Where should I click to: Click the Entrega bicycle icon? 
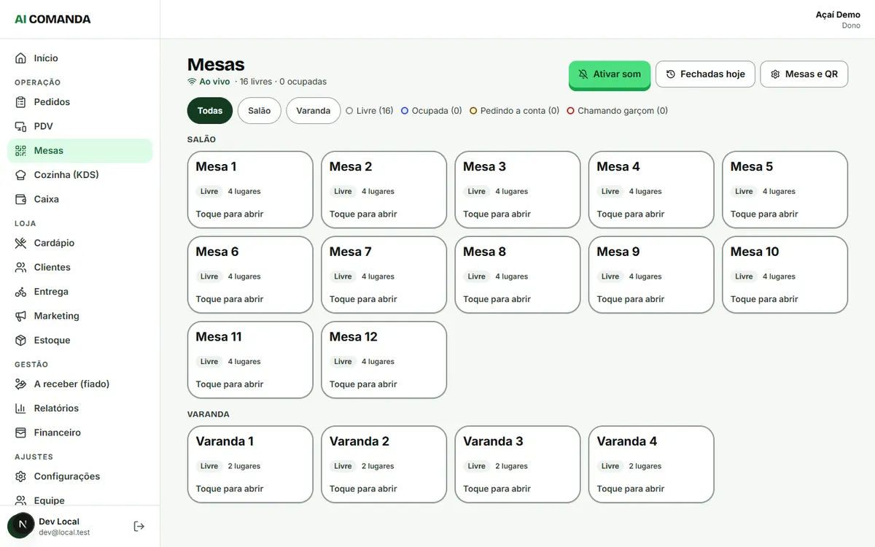20,292
